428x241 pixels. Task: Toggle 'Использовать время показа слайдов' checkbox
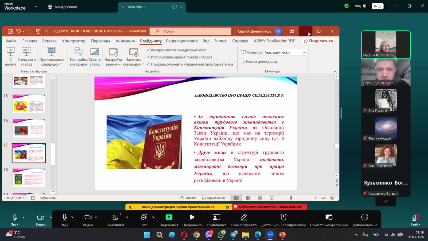coord(148,57)
